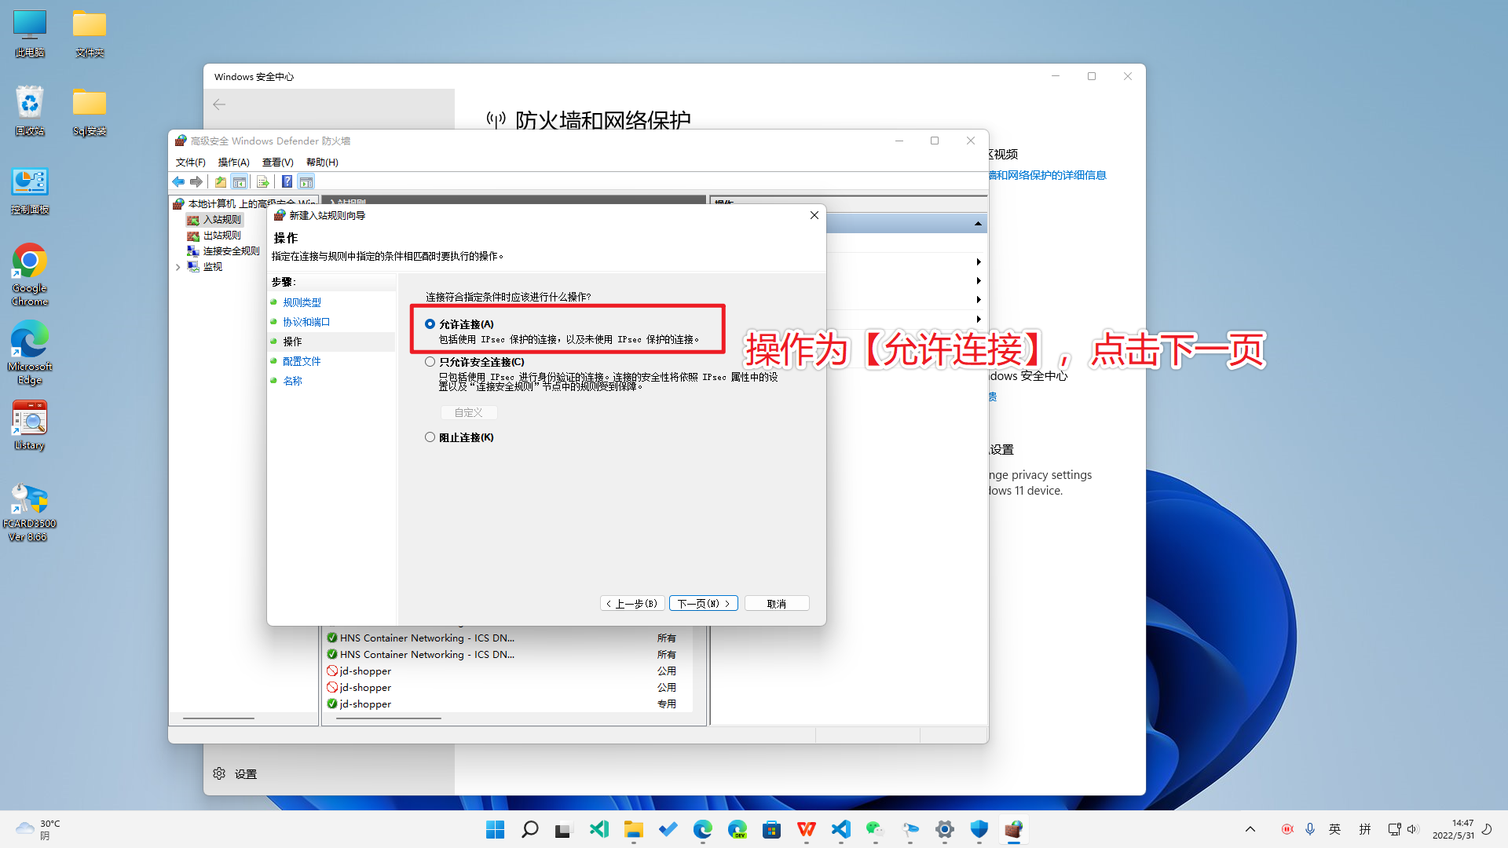Click the 取消 button in the wizard
Image resolution: width=1508 pixels, height=848 pixels.
(x=777, y=604)
